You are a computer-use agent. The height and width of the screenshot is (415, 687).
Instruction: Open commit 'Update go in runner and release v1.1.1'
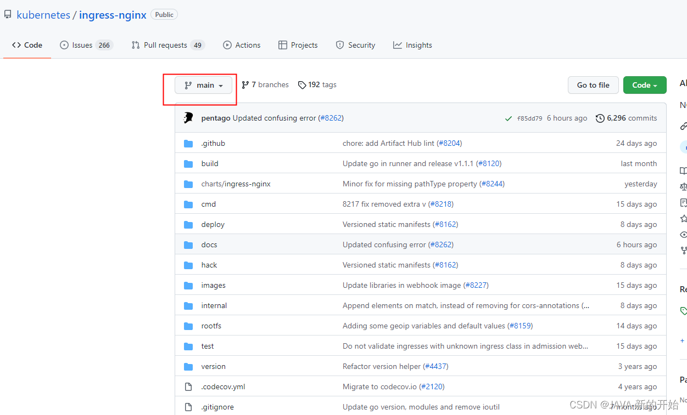click(x=408, y=163)
